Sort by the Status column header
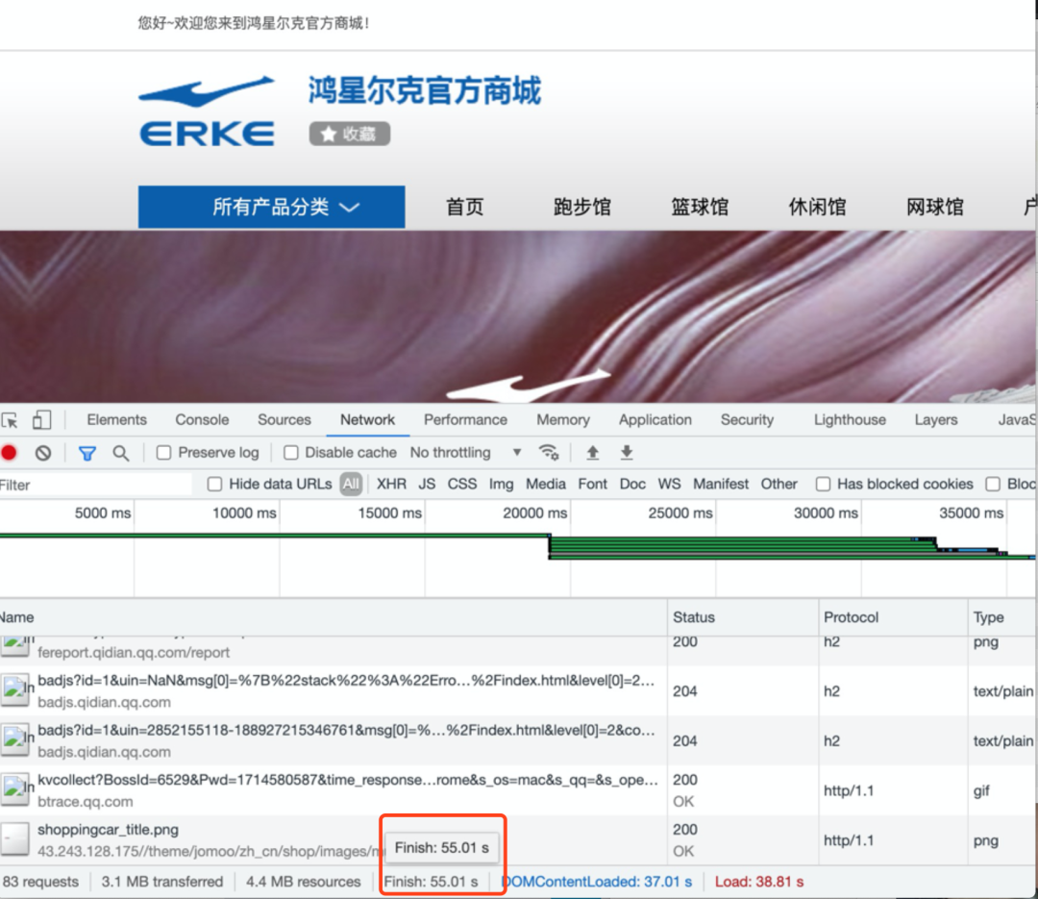 tap(743, 617)
